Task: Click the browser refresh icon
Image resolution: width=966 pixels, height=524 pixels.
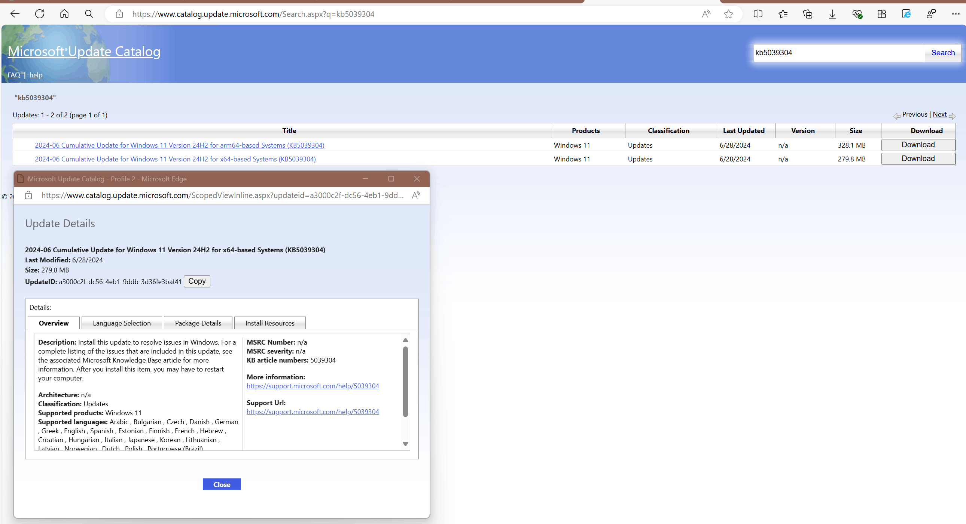Action: click(39, 14)
